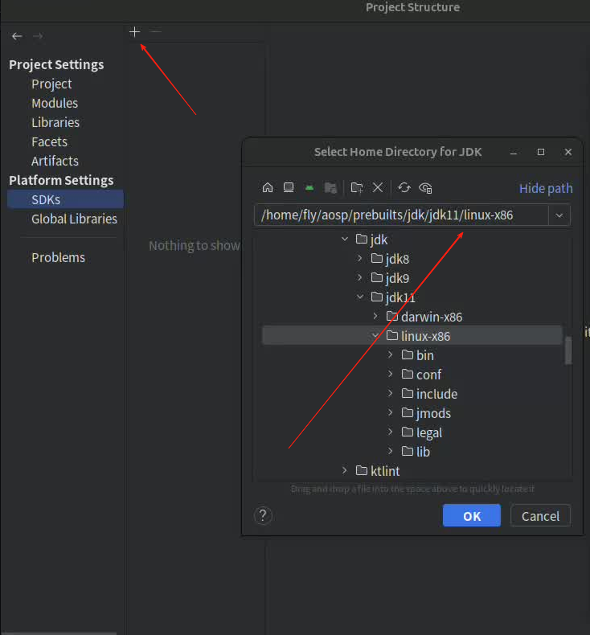Click the Delete (X) toolbar icon

tap(378, 188)
